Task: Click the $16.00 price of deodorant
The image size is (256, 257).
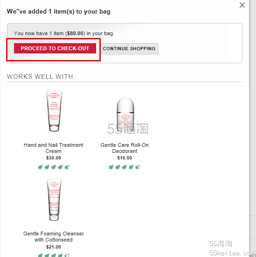Action: tap(125, 158)
